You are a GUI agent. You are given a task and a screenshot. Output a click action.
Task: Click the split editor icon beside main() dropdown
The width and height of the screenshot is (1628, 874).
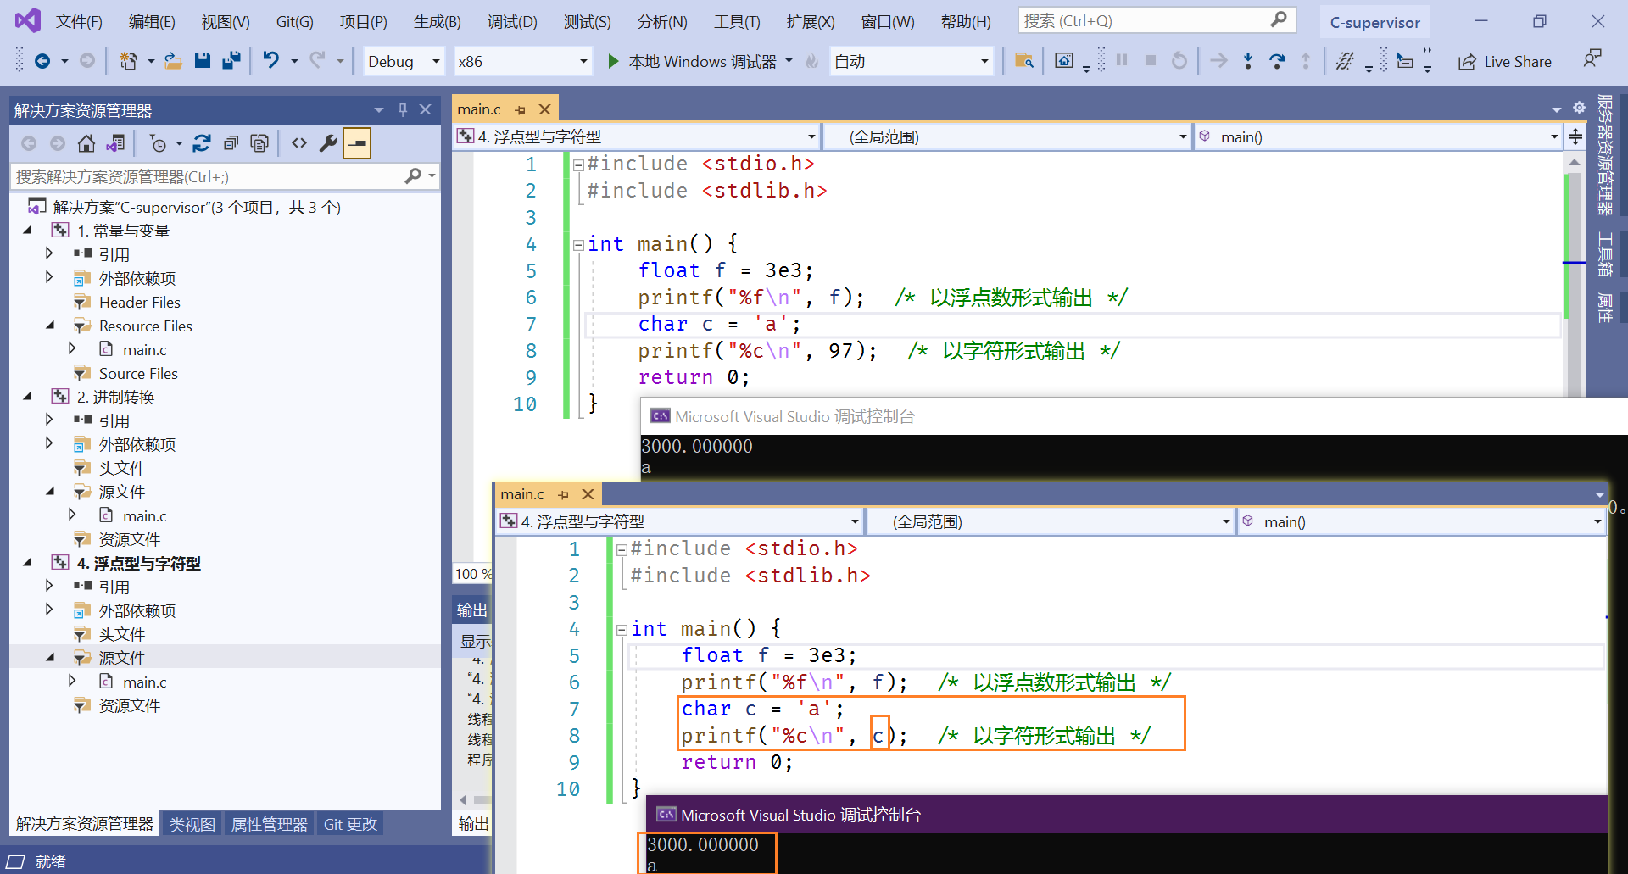tap(1575, 136)
